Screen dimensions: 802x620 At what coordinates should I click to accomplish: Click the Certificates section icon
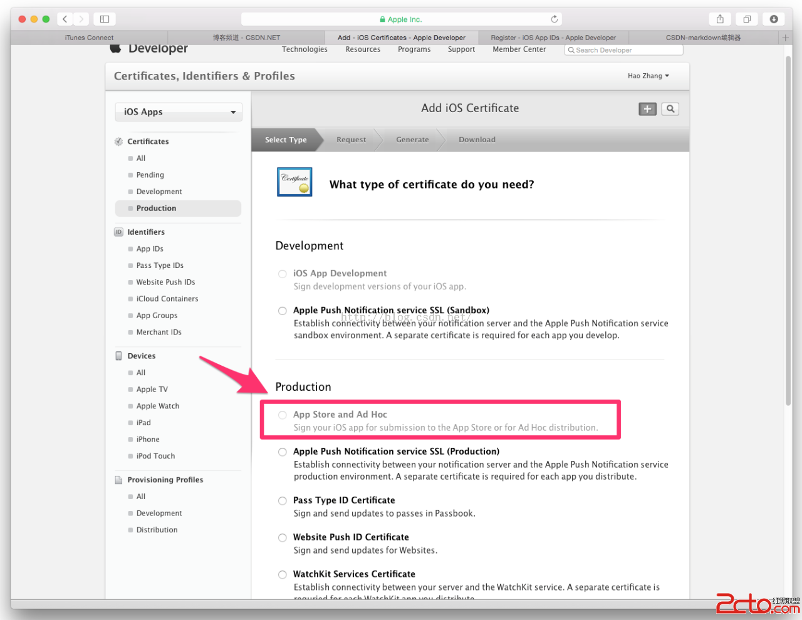(118, 142)
